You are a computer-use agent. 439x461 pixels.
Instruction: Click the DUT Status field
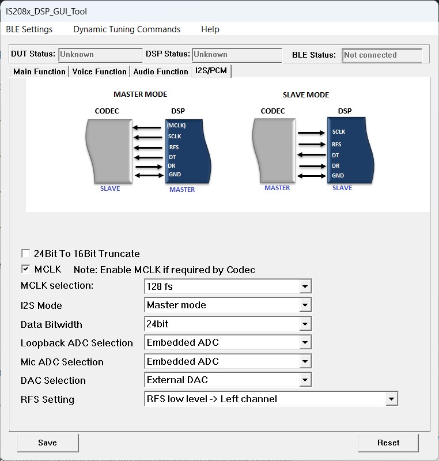click(x=100, y=55)
